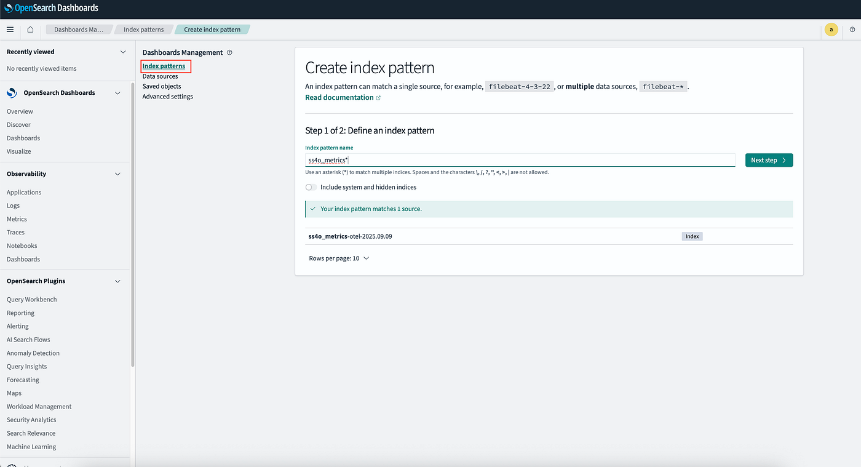This screenshot has width=861, height=467.
Task: Click the Index patterns breadcrumb
Action: pyautogui.click(x=144, y=30)
